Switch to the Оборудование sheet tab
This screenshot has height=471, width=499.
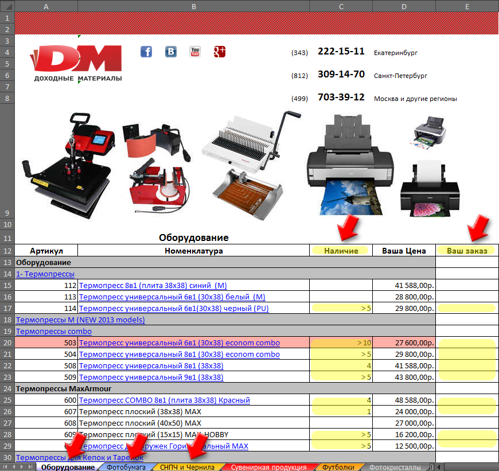[68, 467]
